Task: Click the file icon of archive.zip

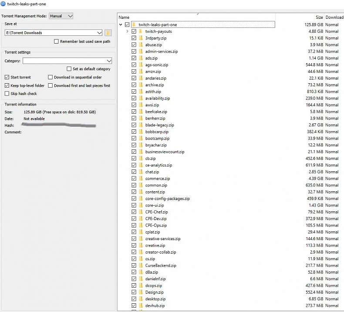Action: (141, 85)
